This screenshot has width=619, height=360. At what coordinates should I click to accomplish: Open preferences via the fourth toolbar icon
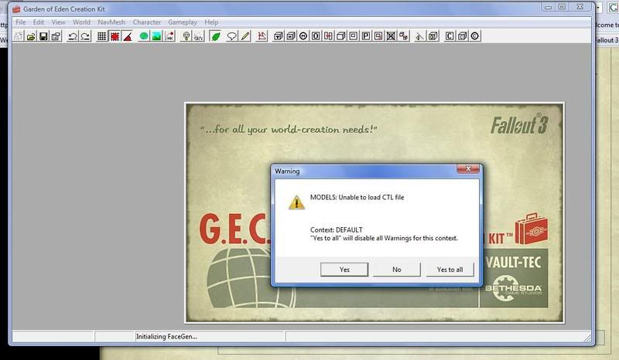pos(56,36)
